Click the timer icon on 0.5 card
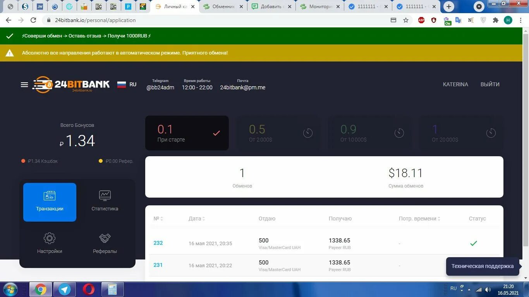This screenshot has height=297, width=529. point(308,133)
